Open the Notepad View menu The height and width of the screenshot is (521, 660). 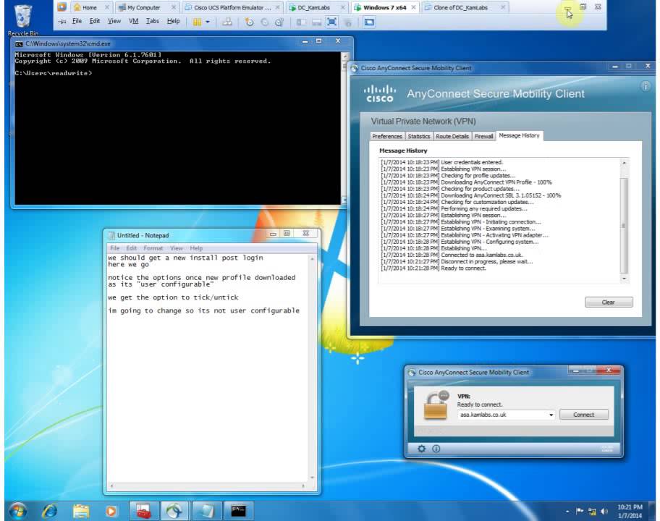(177, 248)
